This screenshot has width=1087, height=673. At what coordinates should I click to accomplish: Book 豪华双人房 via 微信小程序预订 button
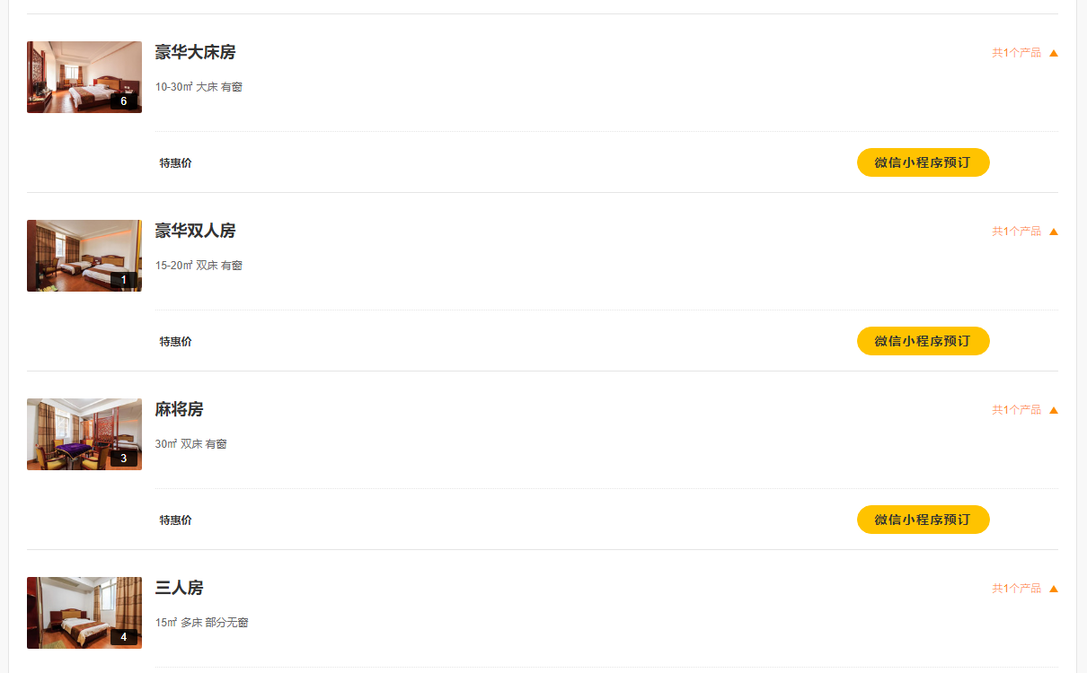(x=923, y=341)
